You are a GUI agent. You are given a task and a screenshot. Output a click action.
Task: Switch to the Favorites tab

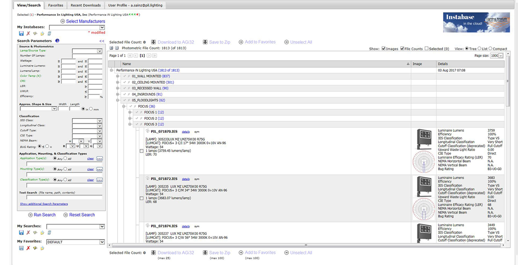click(56, 5)
